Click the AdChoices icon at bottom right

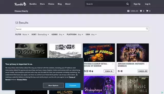(162, 92)
